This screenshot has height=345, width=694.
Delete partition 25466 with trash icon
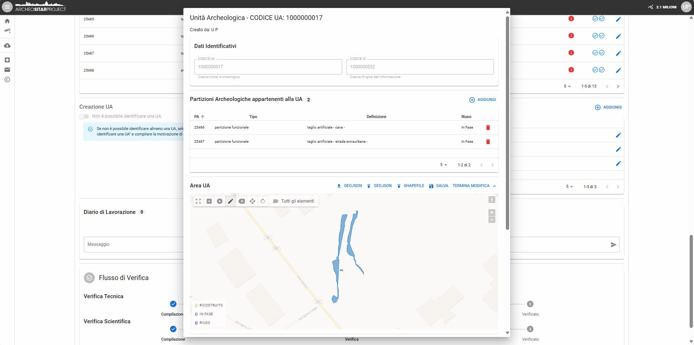pos(488,127)
